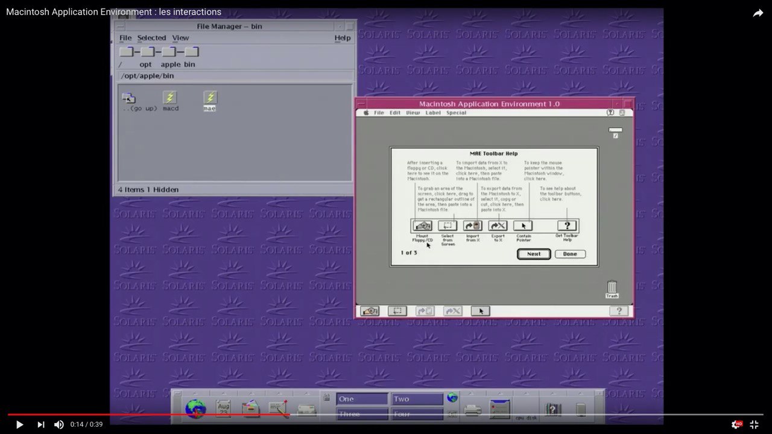Image resolution: width=772 pixels, height=434 pixels.
Task: Click Export to X button in MAE bottom toolbar
Action: pyautogui.click(x=452, y=311)
